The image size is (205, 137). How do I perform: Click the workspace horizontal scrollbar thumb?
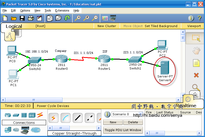34,100
